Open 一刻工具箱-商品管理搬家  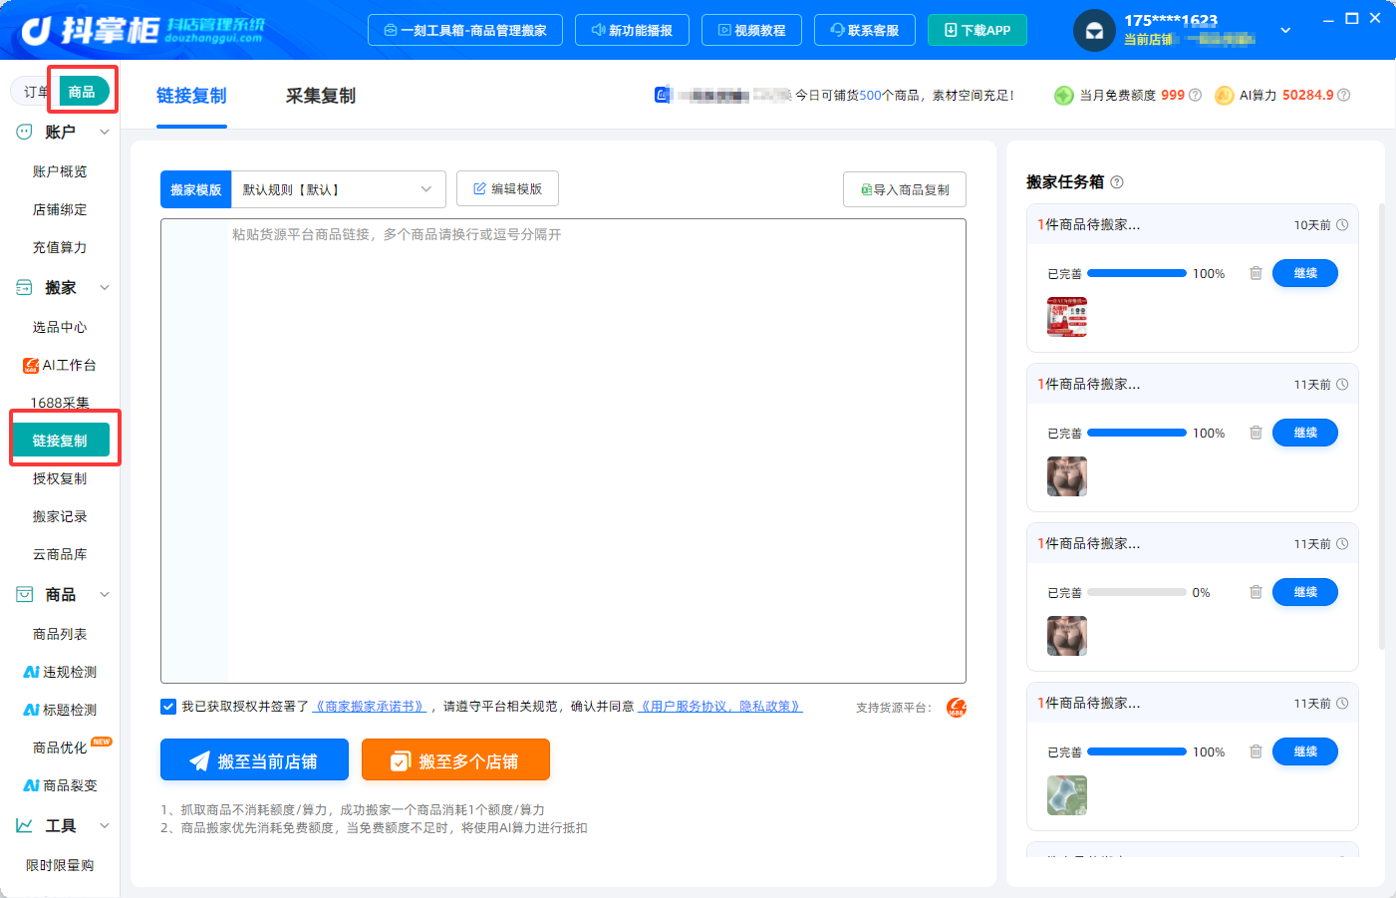465,30
